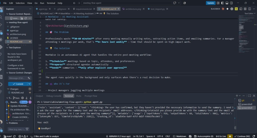Open the Text Editor dropdown
This screenshot has height=138, width=257.
(x=250, y=13)
